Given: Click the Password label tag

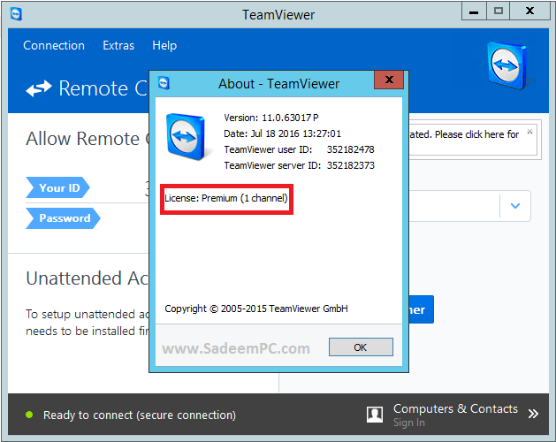Looking at the screenshot, I should coord(63,217).
